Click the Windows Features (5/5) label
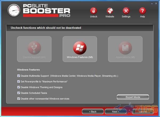Viewport: 160px width, 117px height. pyautogui.click(x=80, y=57)
